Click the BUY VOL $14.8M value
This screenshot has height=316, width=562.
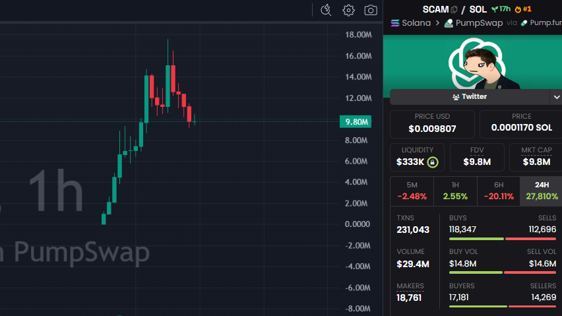[462, 264]
